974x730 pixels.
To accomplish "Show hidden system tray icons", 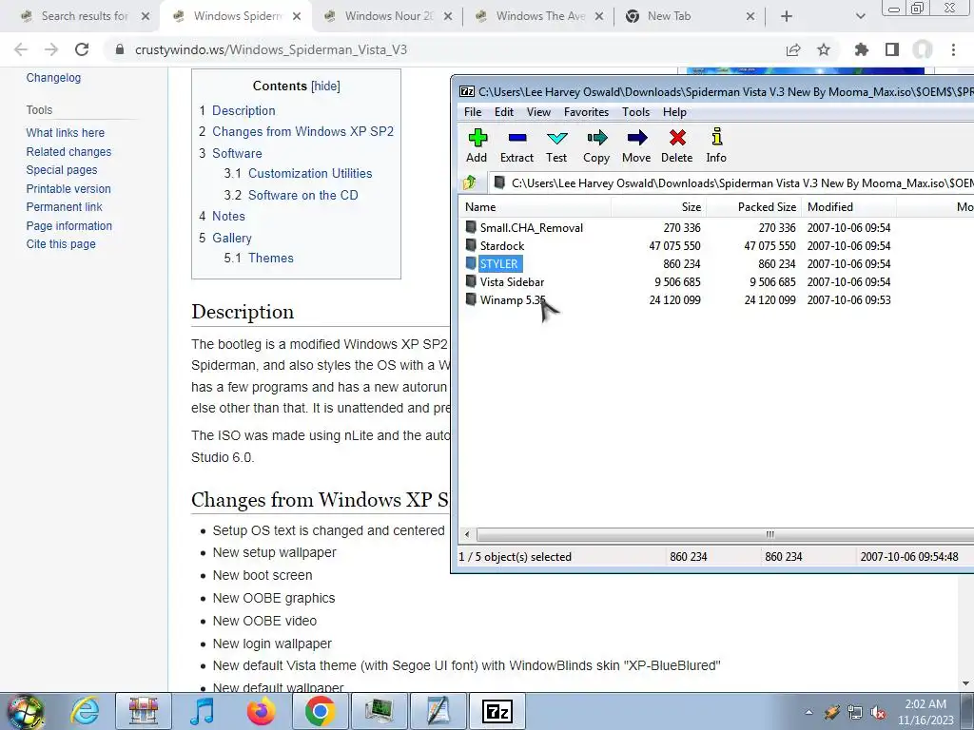I will (x=808, y=712).
